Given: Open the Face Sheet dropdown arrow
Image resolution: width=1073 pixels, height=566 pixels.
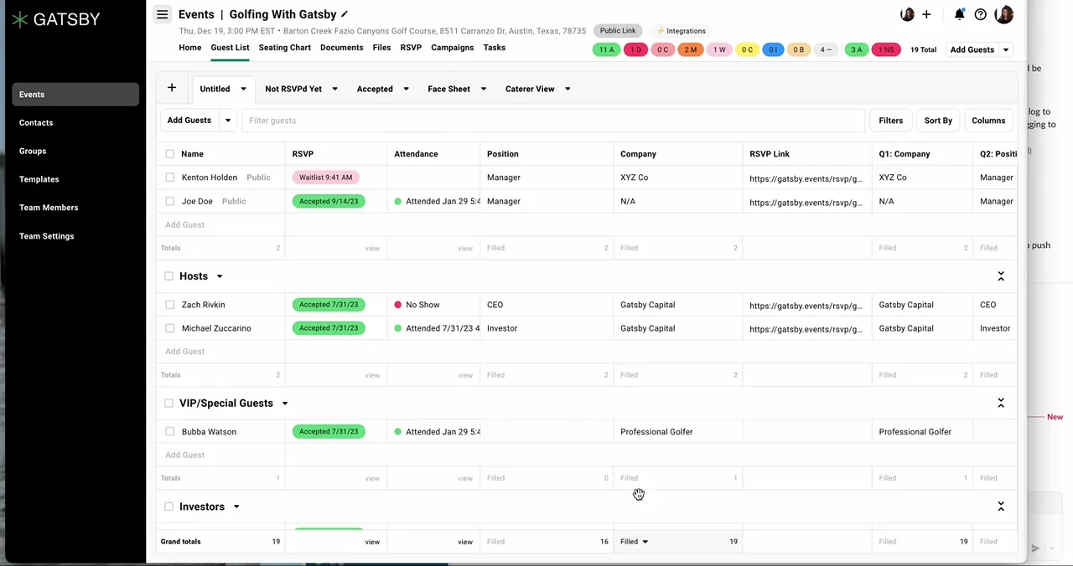Looking at the screenshot, I should point(483,89).
